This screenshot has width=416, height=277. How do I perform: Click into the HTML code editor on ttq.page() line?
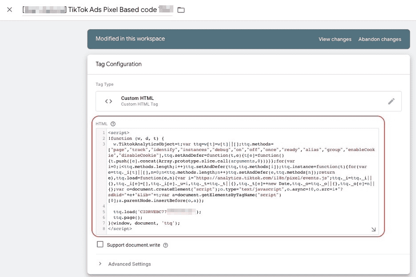tap(128, 218)
